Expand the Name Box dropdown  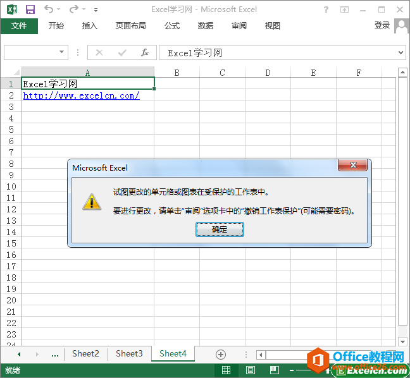(62, 52)
